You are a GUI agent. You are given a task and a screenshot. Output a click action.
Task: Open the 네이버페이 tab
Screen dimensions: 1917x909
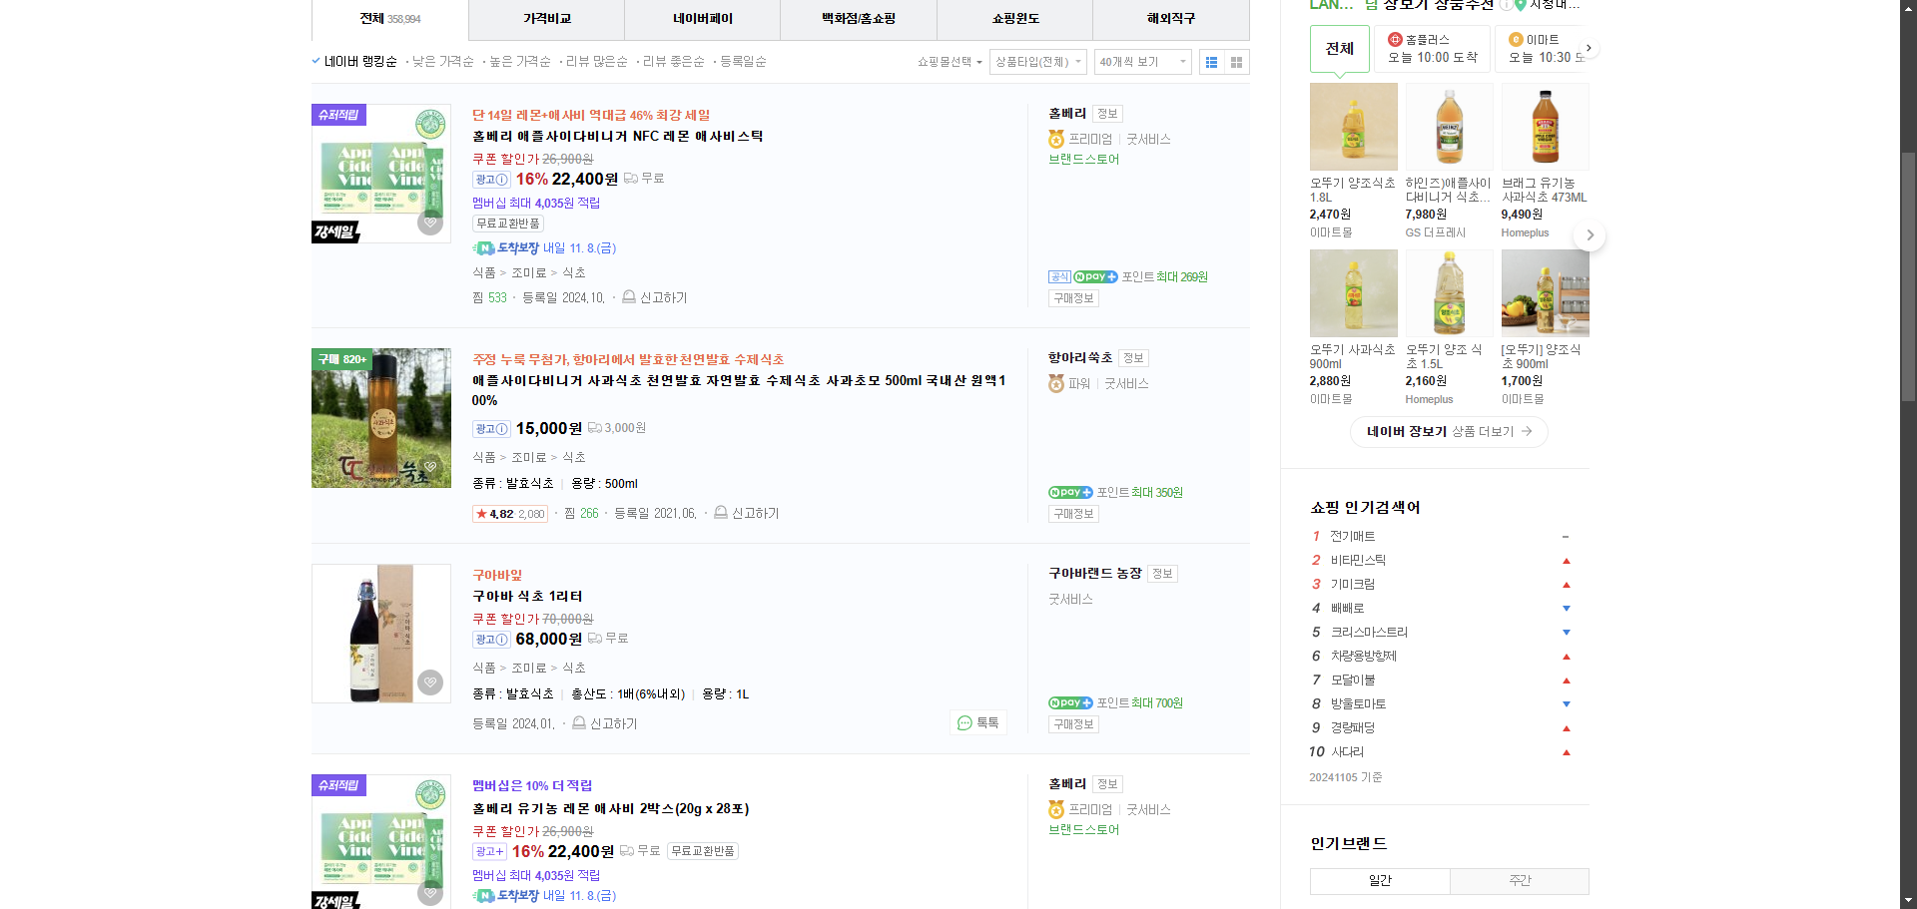703,19
